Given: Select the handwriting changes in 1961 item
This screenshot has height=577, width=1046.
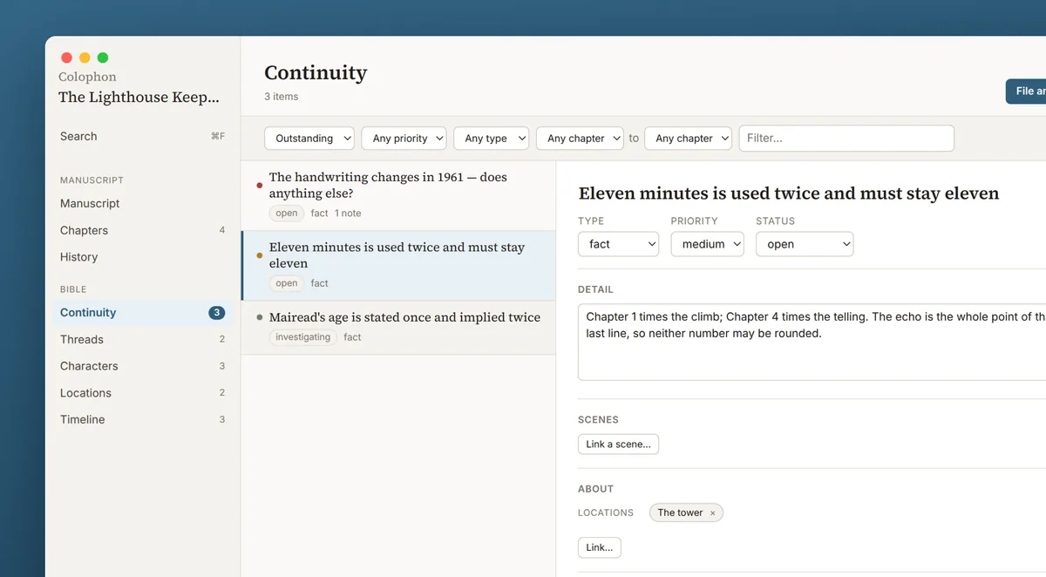Looking at the screenshot, I should pos(398,195).
